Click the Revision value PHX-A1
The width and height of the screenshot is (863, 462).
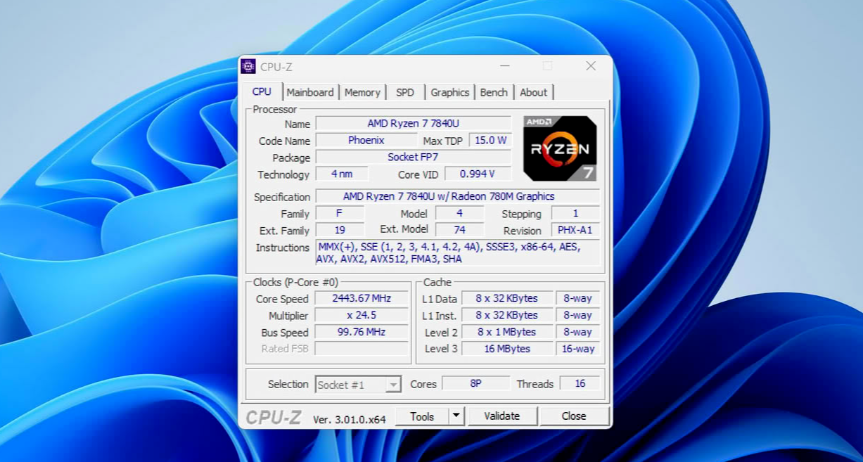point(575,231)
